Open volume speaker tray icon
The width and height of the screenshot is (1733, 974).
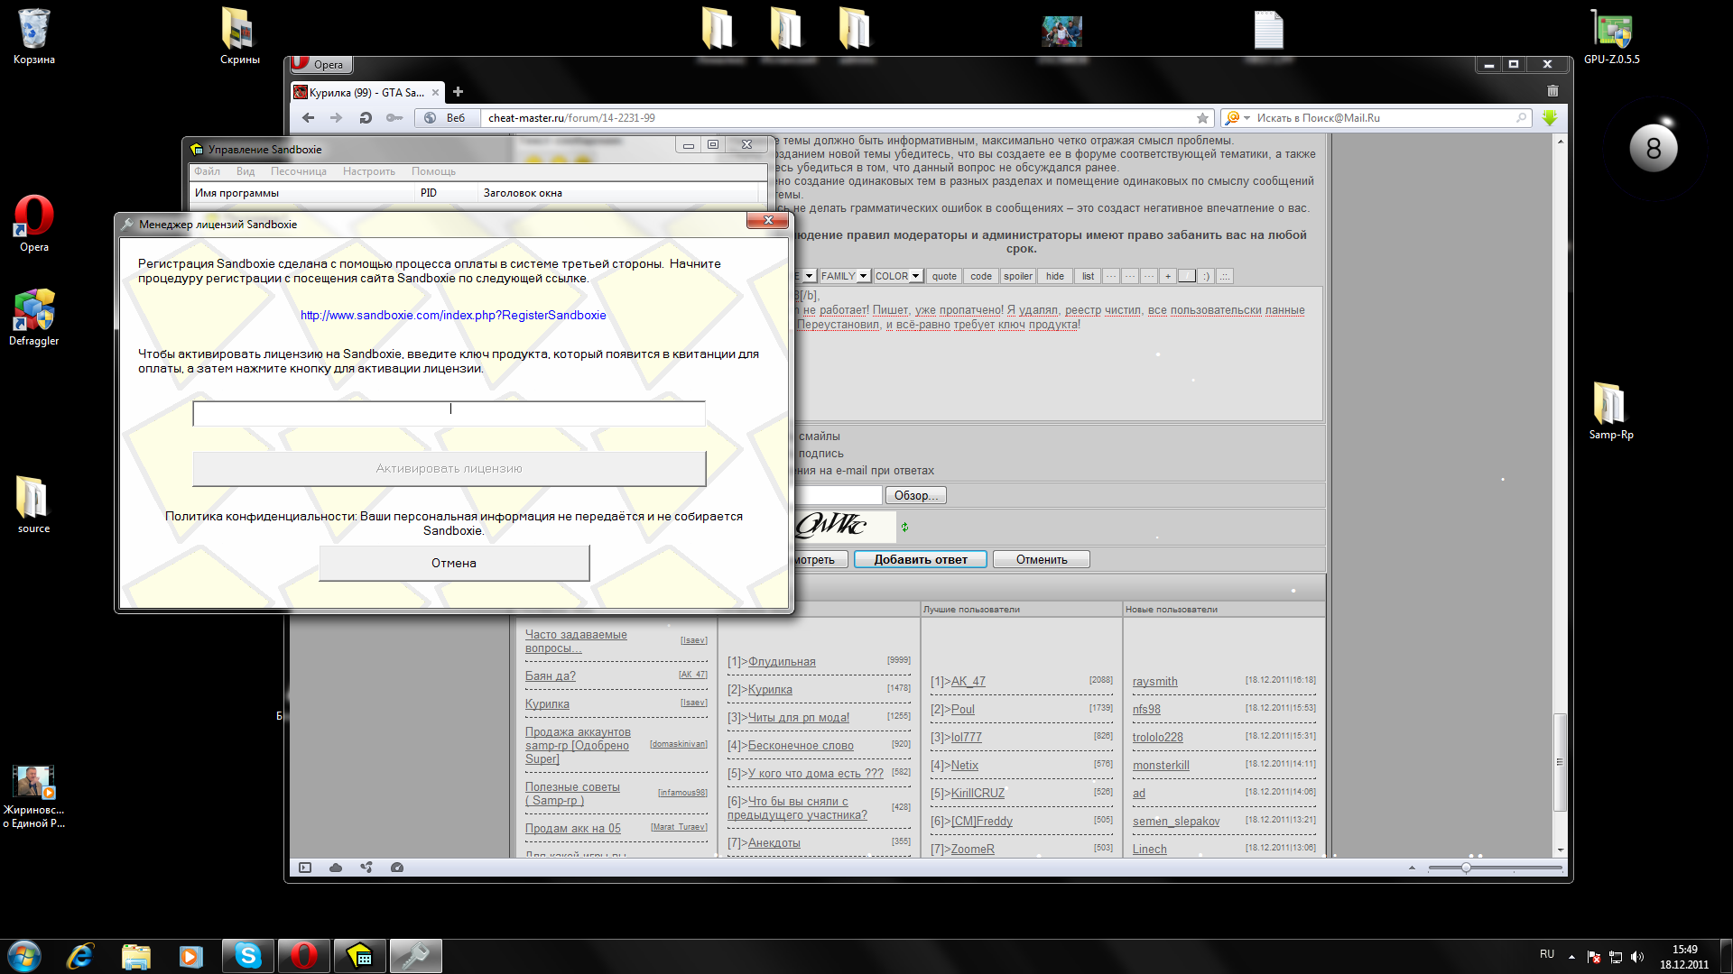(1637, 957)
